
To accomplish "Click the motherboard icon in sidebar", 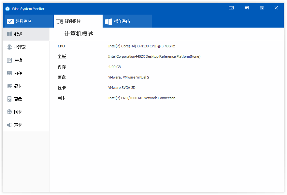I will 9,60.
